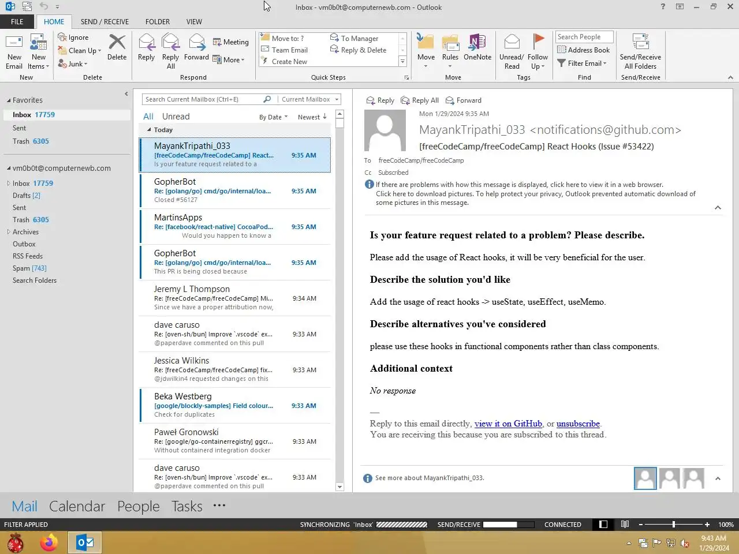Open 'view it on GitHub' link
This screenshot has width=739, height=554.
pos(508,424)
